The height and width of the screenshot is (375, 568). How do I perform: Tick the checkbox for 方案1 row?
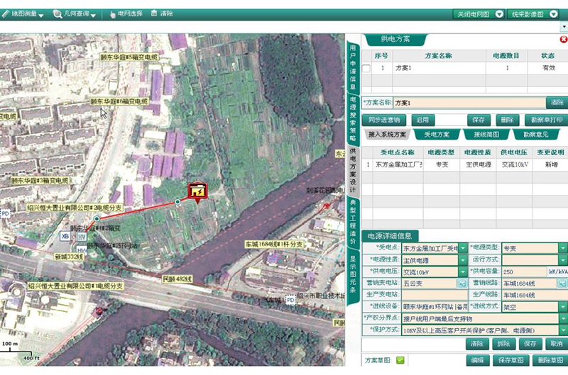pos(366,69)
